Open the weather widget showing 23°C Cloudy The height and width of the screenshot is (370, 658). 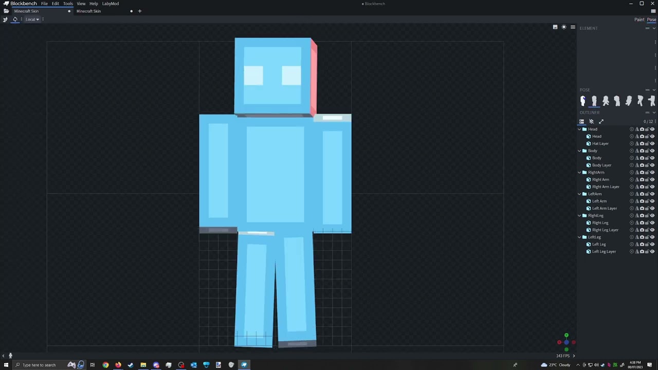(x=556, y=365)
